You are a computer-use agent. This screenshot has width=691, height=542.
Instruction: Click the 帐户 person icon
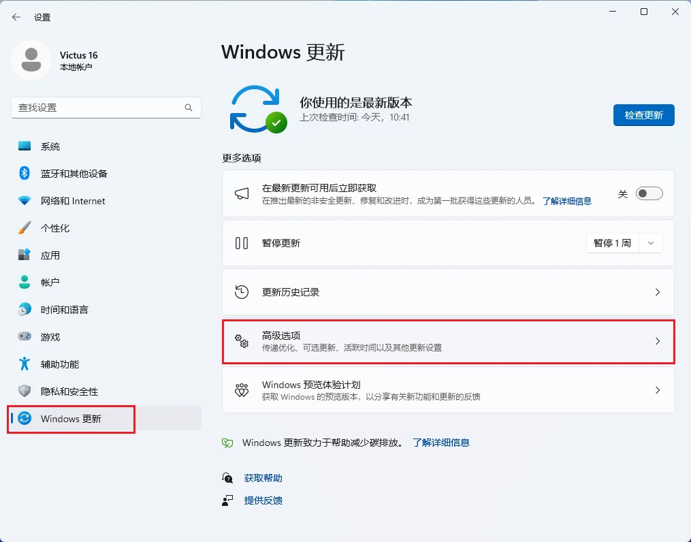[x=25, y=282]
